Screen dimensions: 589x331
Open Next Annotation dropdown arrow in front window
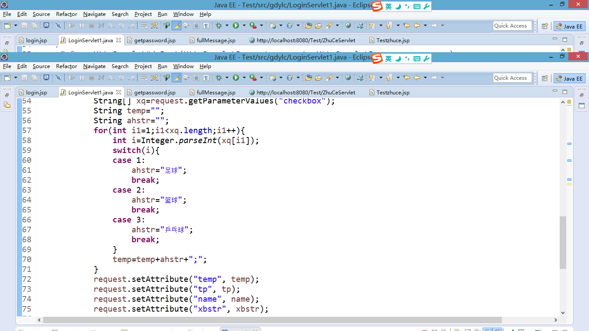[381, 78]
